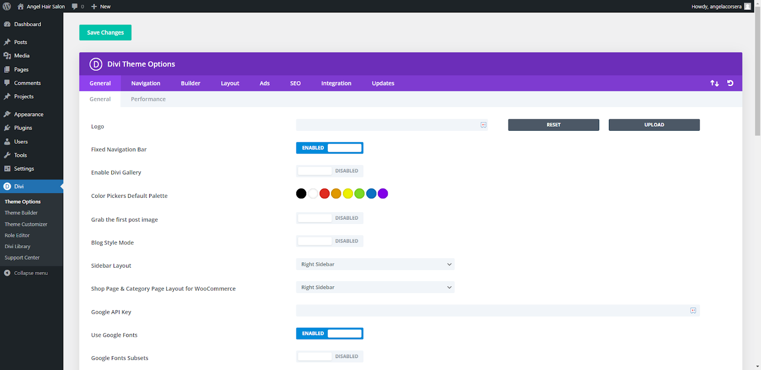761x370 pixels.
Task: Click the UPLOAD logo button
Action: pos(654,125)
